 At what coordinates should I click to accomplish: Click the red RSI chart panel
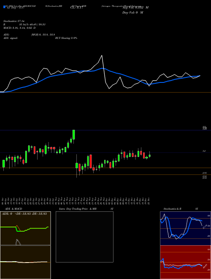[185, 262]
